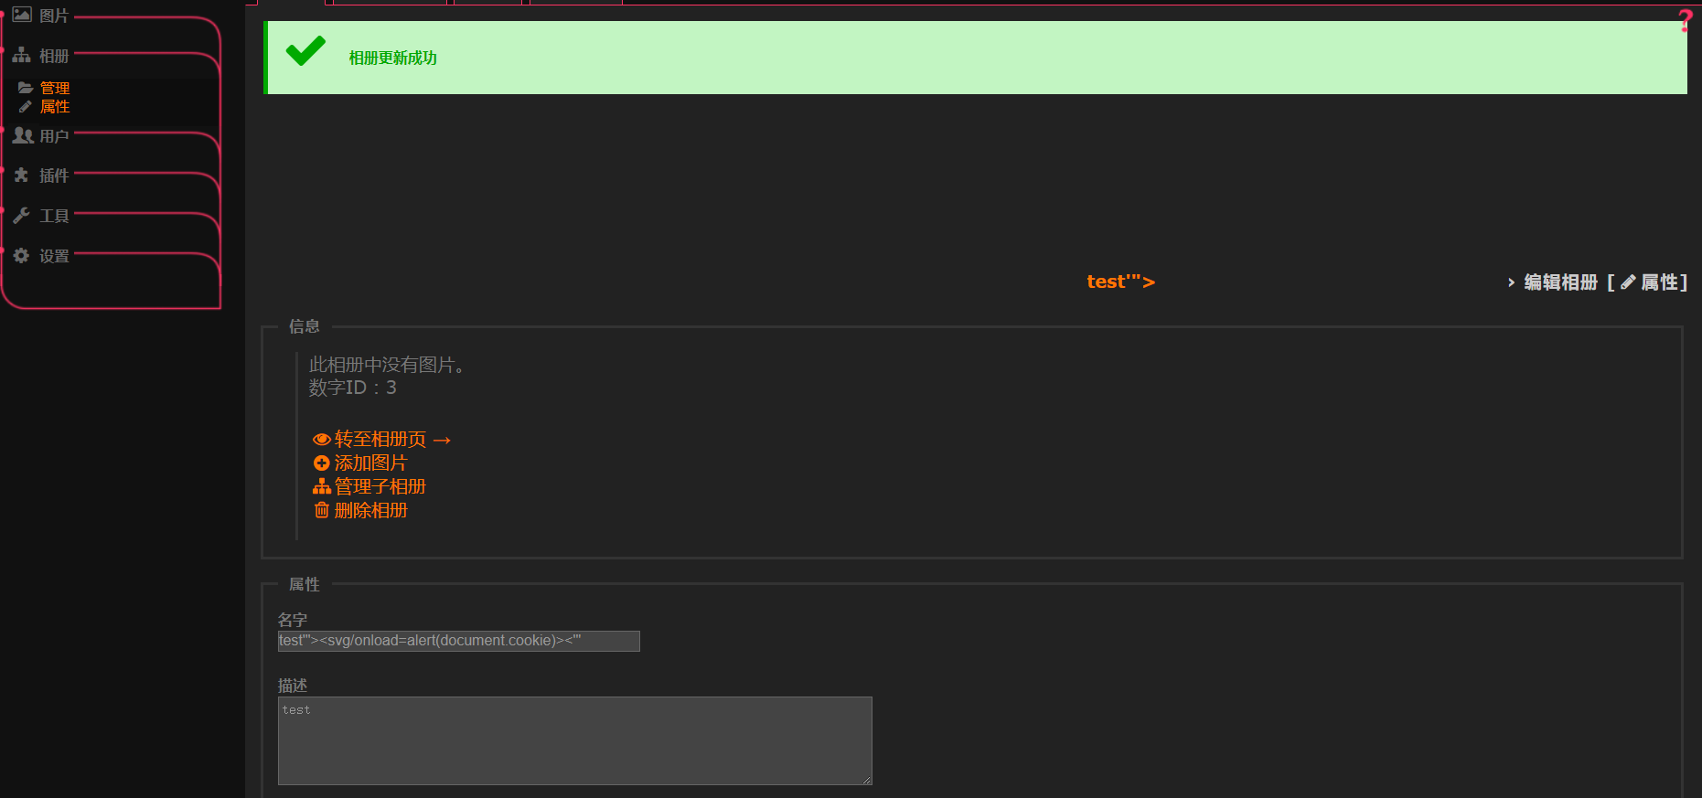Click the 编辑相册 breadcrumb heading
This screenshot has width=1702, height=798.
1560,282
